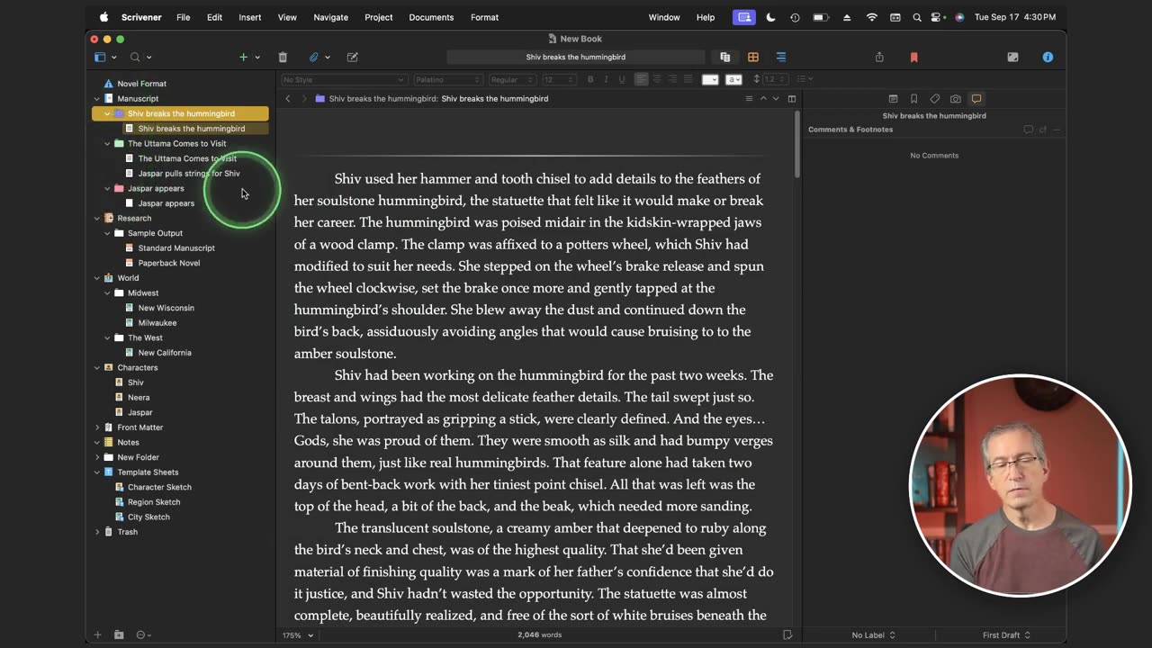Move selected item to Trash icon
Image resolution: width=1152 pixels, height=648 pixels.
(x=283, y=57)
